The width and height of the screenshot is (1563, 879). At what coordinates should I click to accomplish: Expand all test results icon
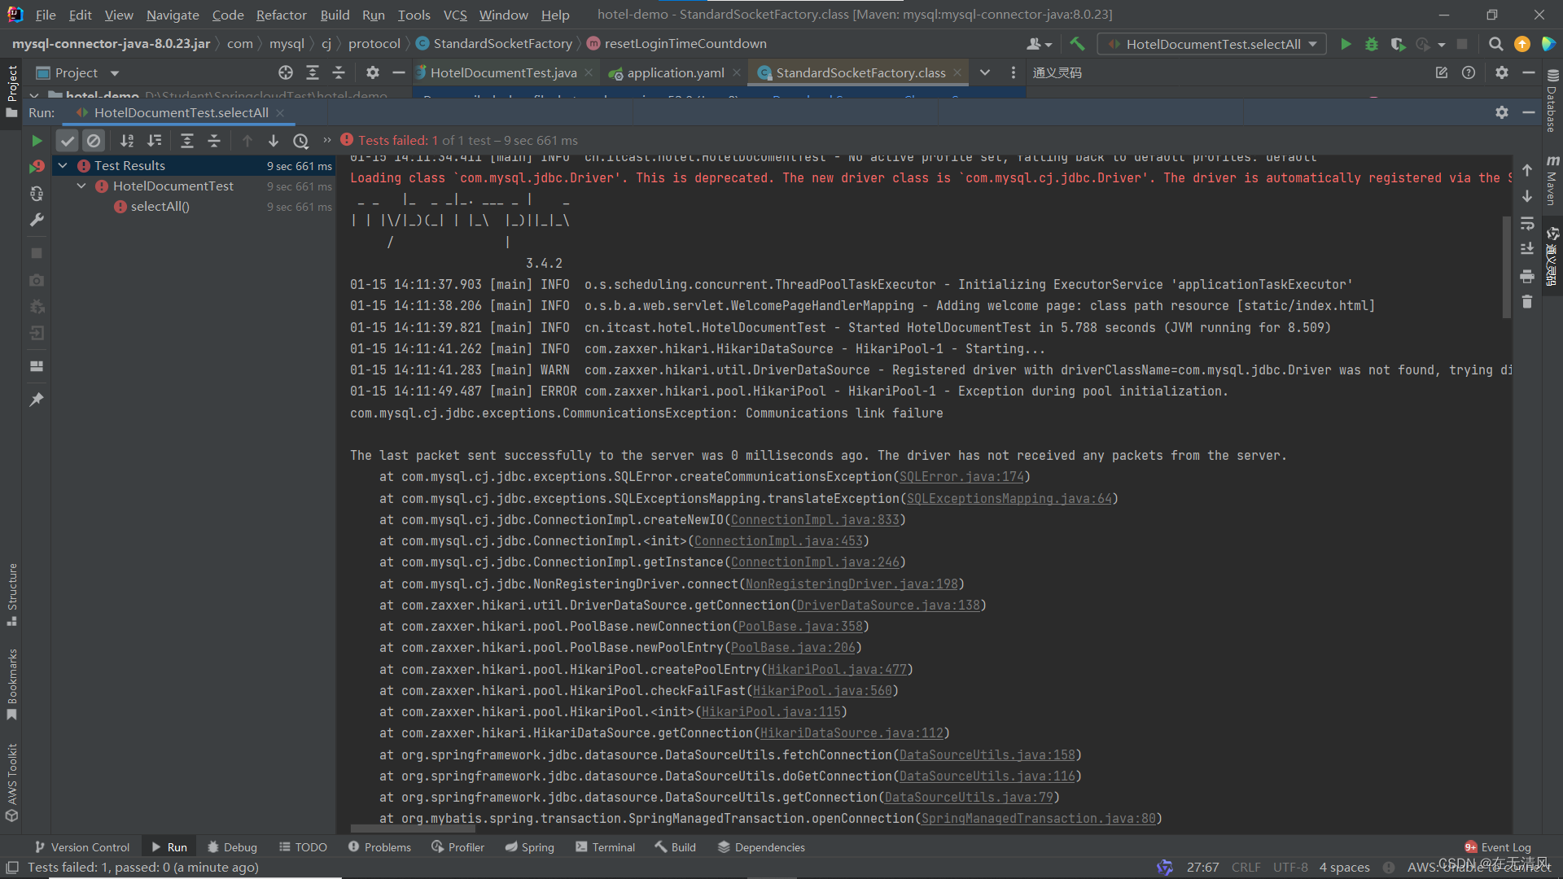point(186,141)
